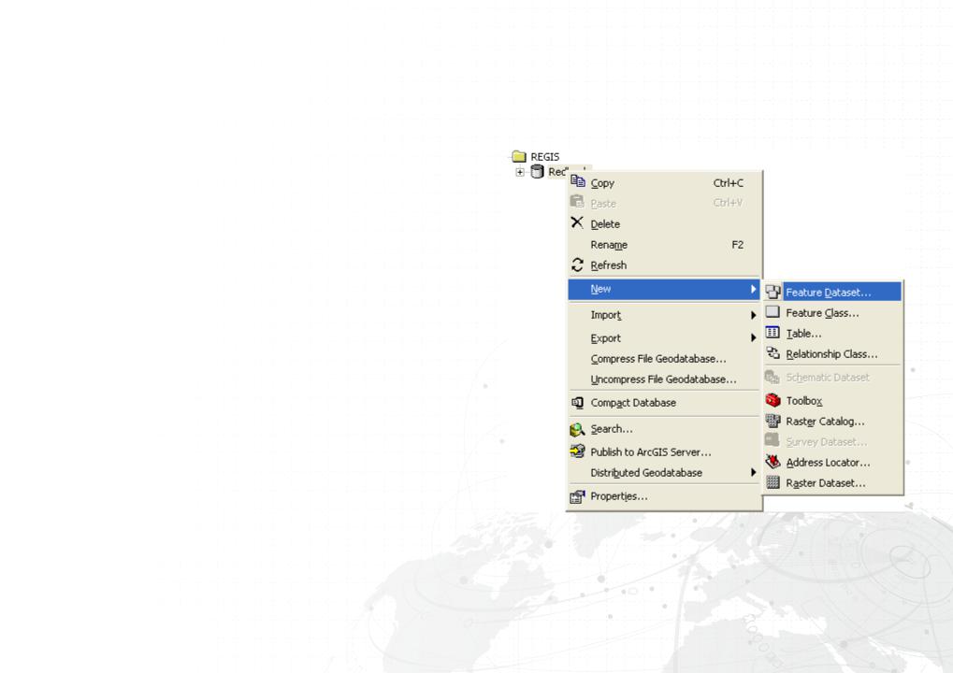
Task: Click the Feature Class icon
Action: pyautogui.click(x=773, y=312)
